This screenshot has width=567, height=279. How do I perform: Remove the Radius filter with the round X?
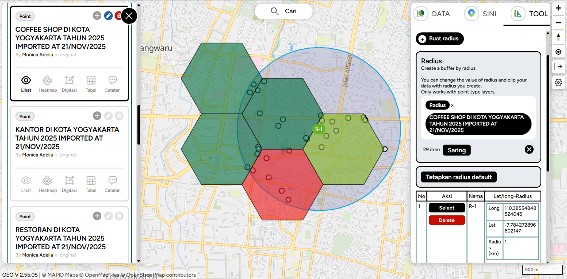[x=529, y=149]
